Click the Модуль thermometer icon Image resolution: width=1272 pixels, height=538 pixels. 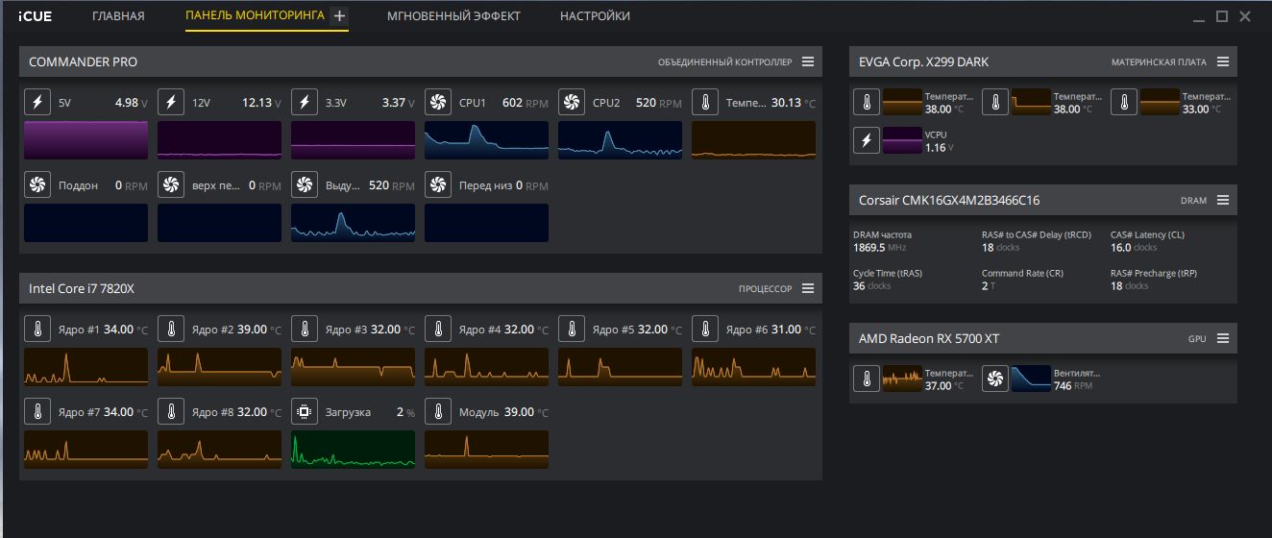(x=438, y=411)
